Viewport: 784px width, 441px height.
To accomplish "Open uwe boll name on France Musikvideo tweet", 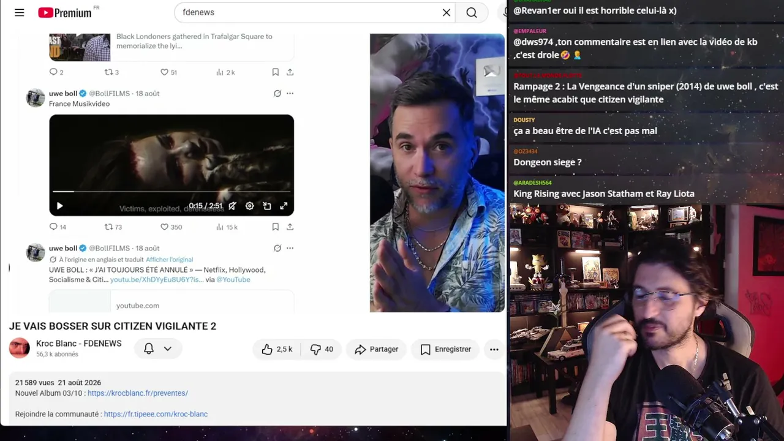I will [63, 94].
